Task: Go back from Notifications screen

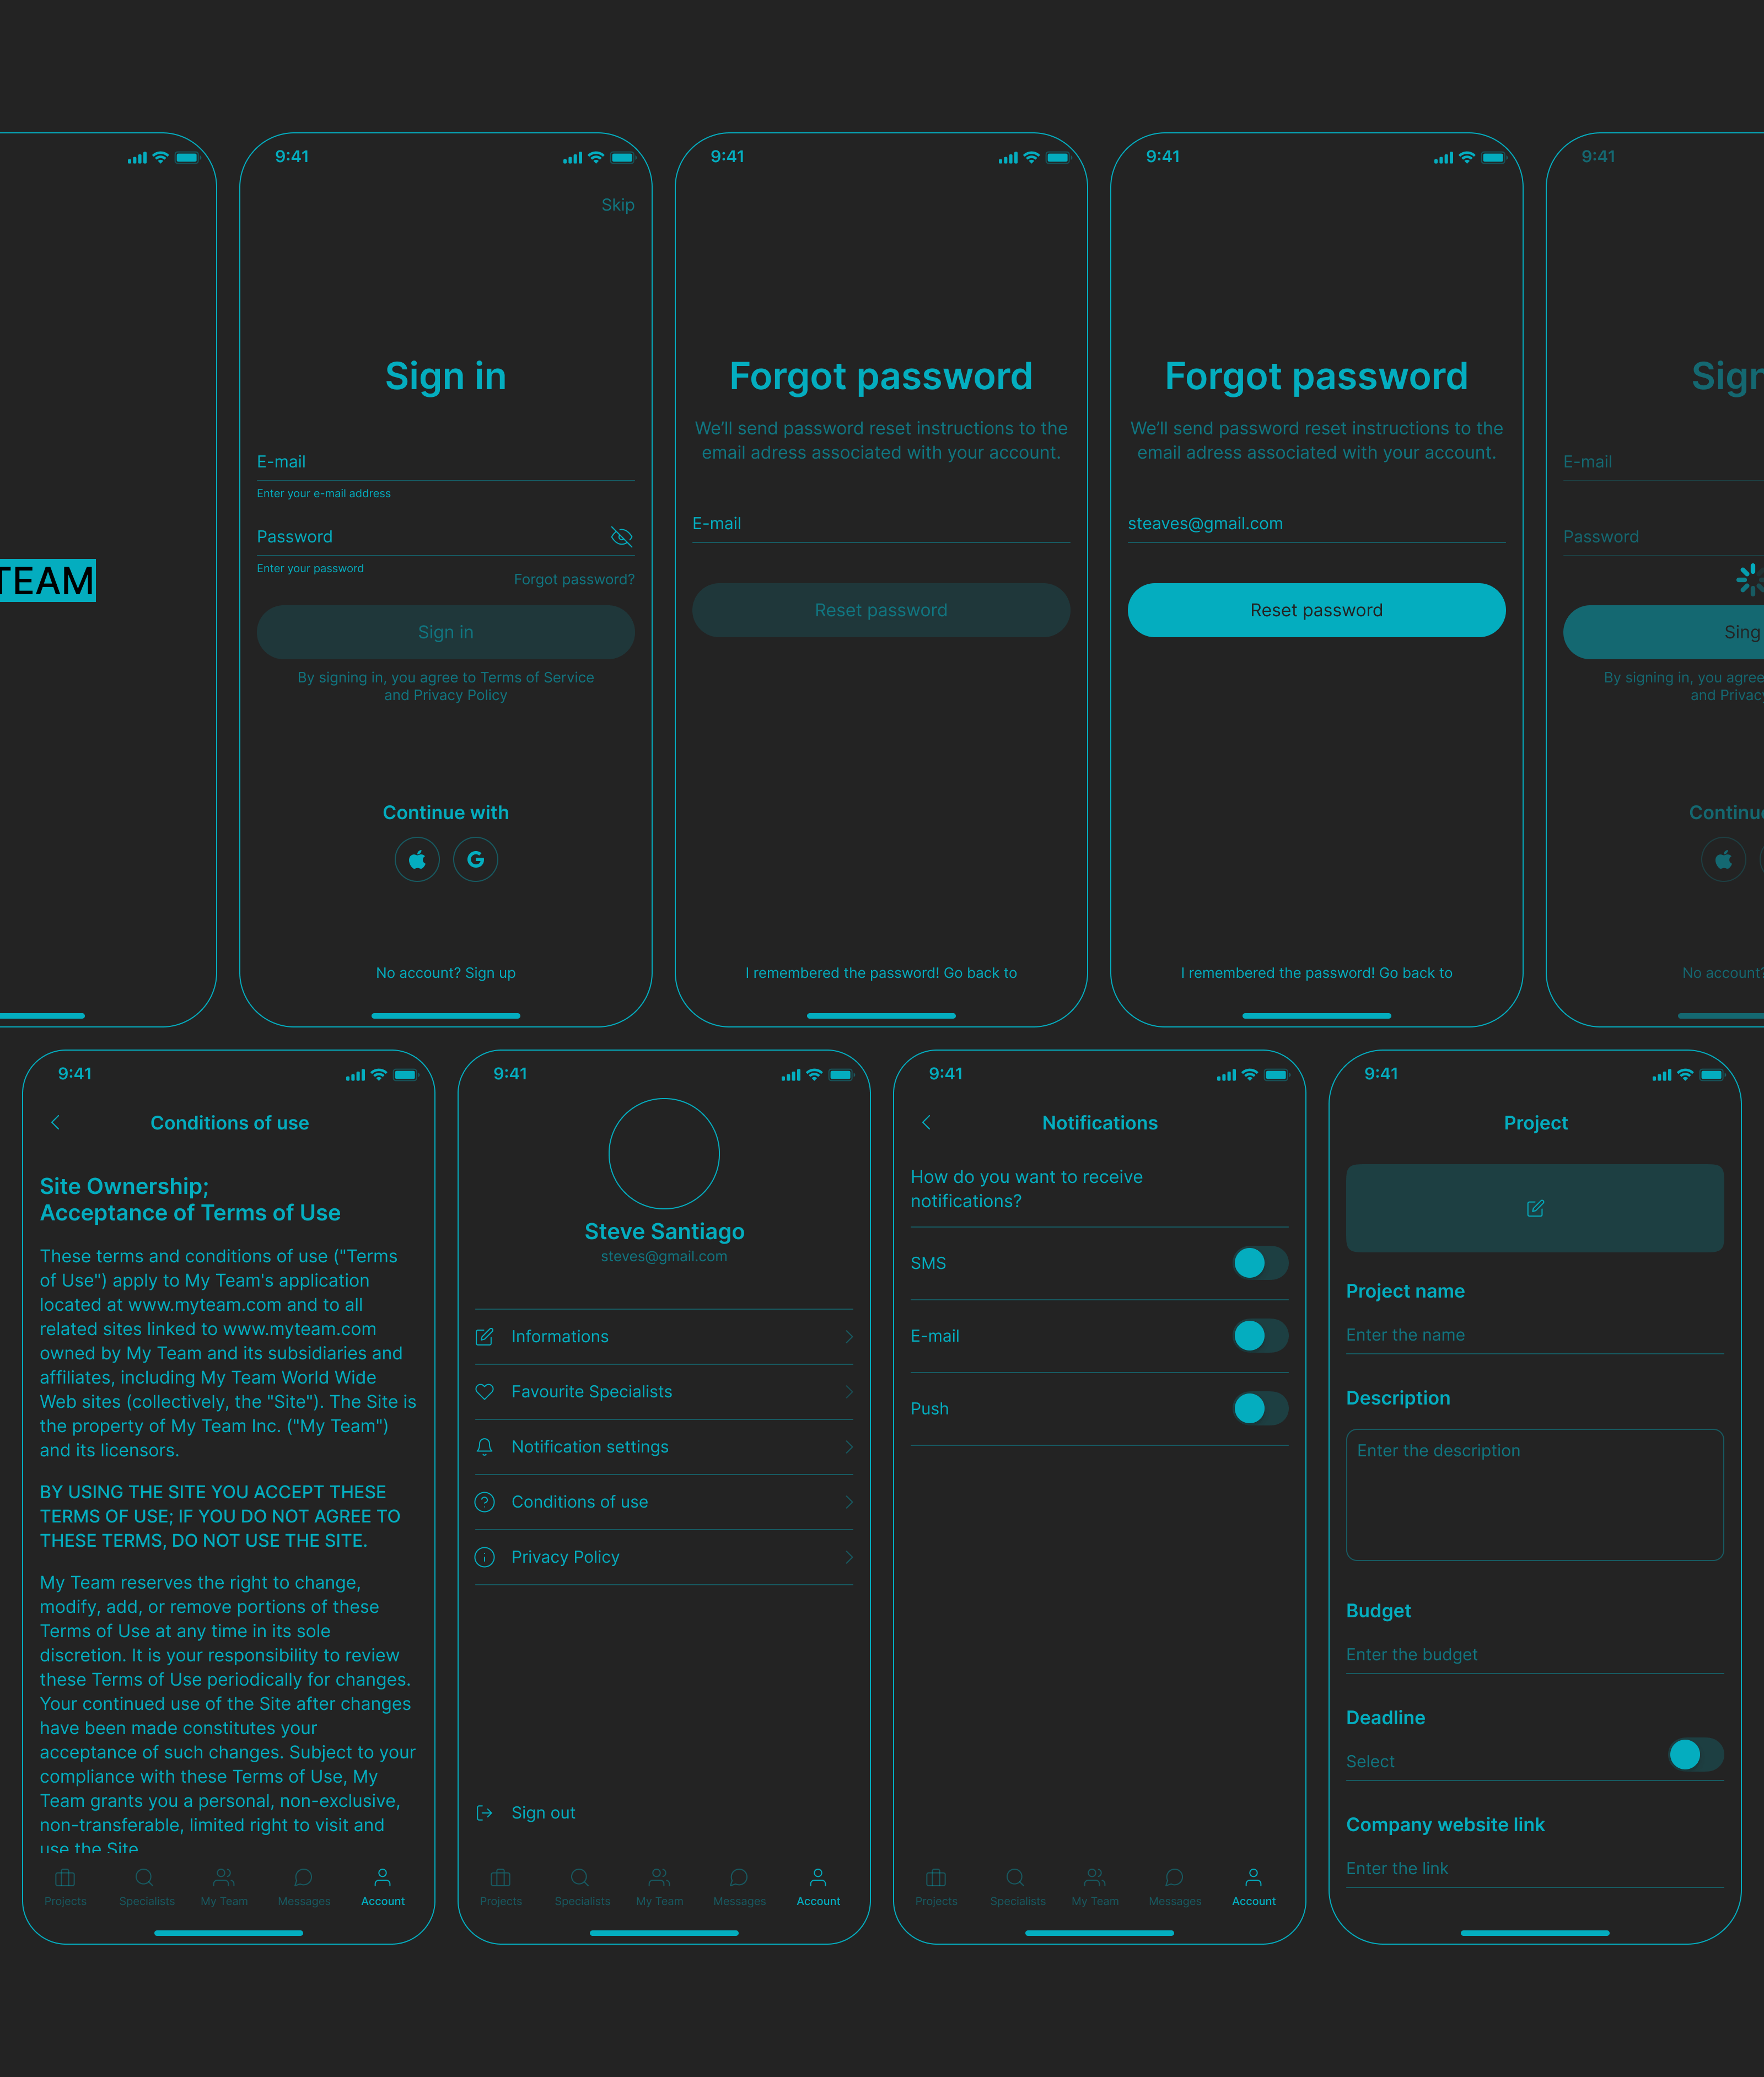Action: [x=926, y=1122]
